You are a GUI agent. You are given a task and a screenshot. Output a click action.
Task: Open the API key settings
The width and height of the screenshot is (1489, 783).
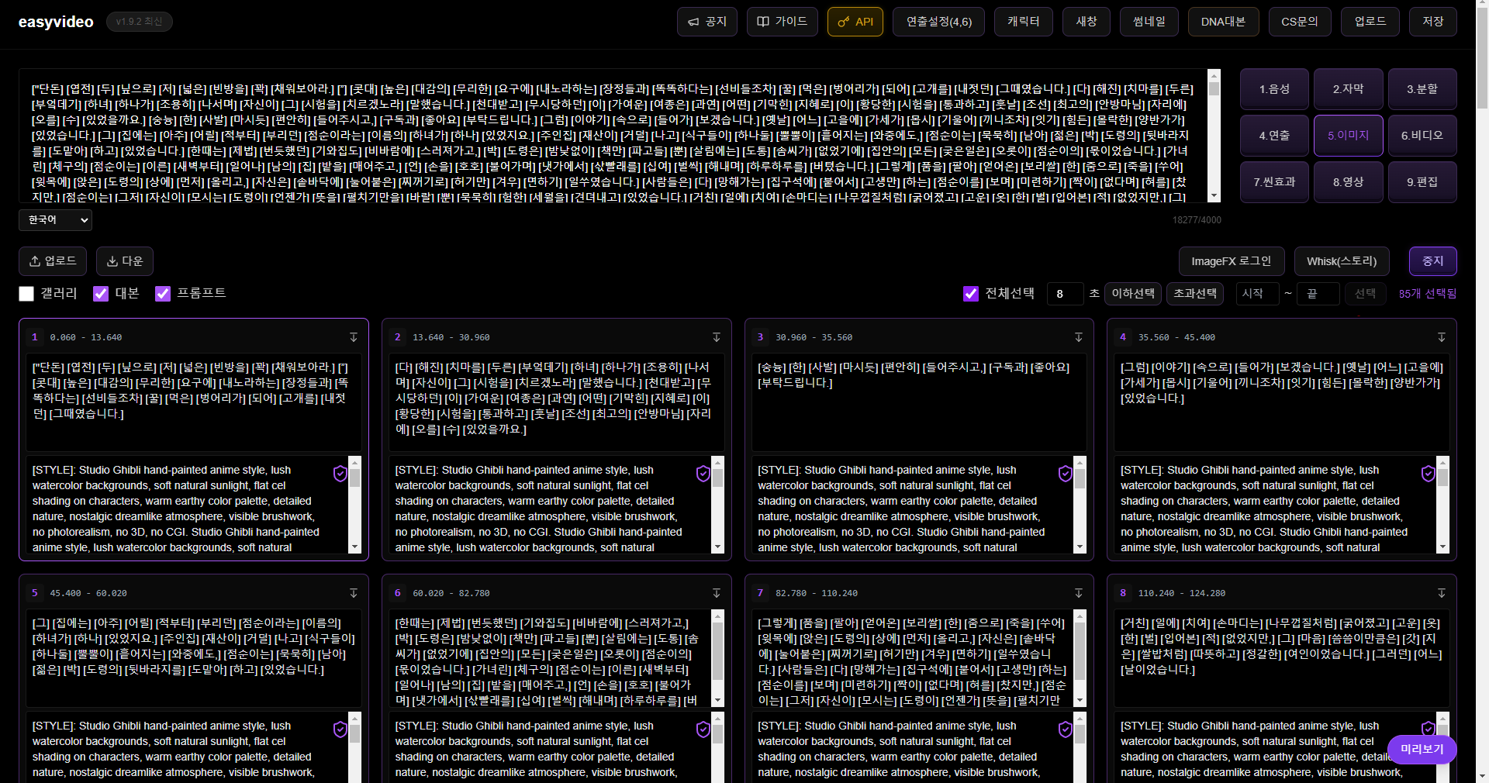point(855,22)
